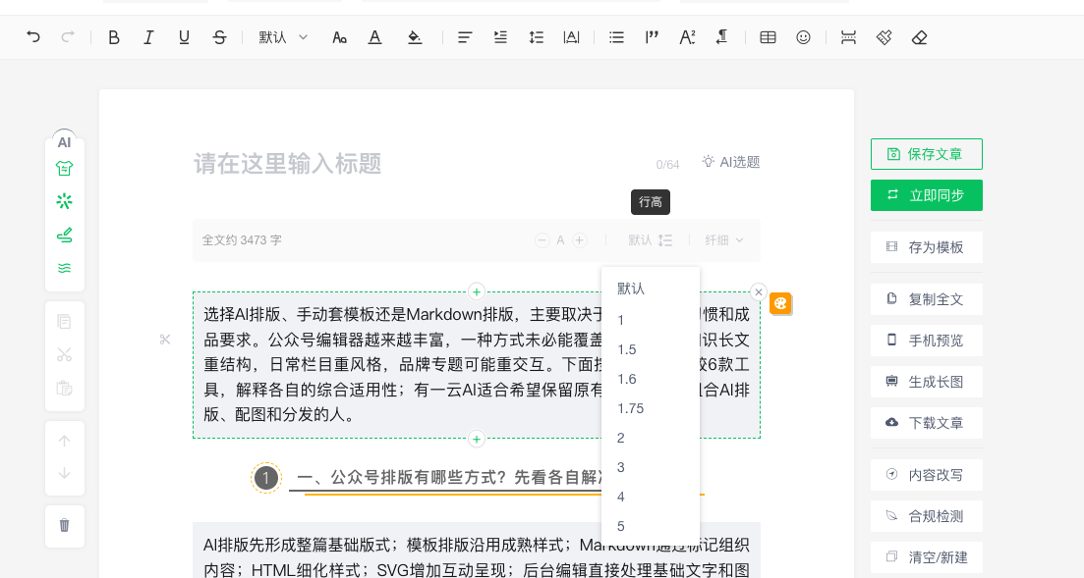Open the orange color palette for block

point(780,303)
